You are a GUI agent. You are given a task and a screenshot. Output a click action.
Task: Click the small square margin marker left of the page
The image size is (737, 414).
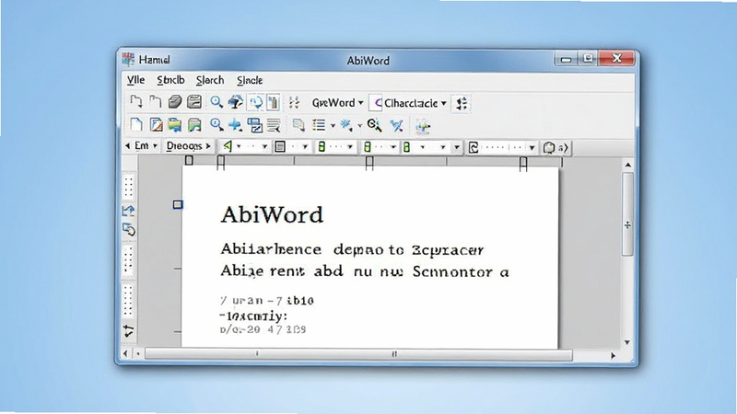178,204
